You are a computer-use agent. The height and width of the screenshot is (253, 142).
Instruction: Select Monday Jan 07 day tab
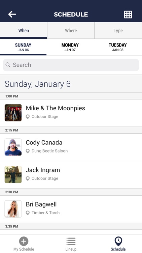70,47
